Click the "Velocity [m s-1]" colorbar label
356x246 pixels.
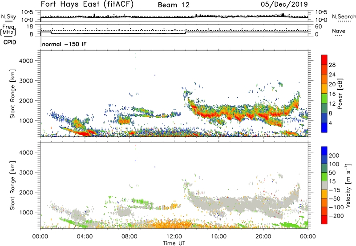(x=348, y=185)
